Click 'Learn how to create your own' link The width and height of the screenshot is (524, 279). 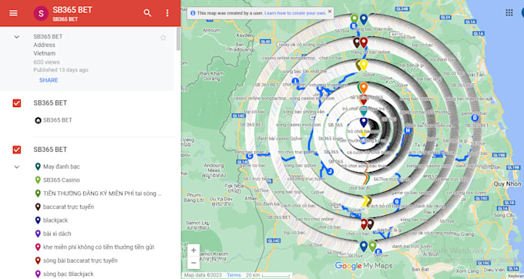coord(295,13)
